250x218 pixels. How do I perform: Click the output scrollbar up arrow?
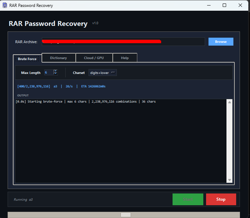[230, 102]
